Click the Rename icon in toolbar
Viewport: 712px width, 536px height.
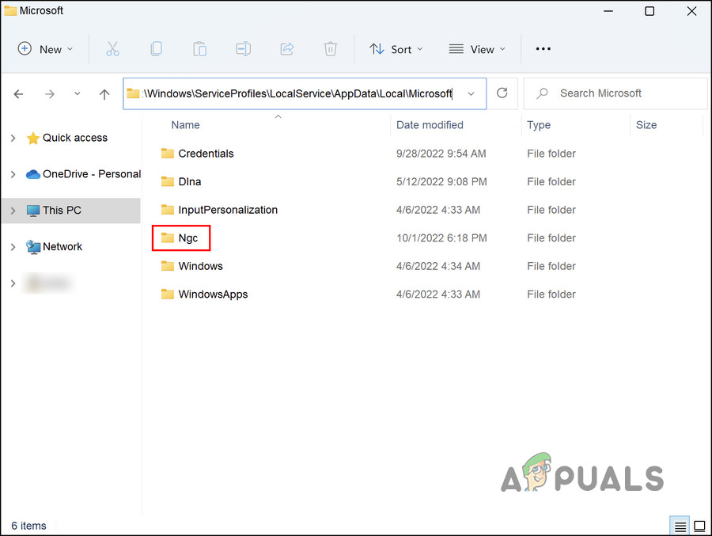coord(243,48)
